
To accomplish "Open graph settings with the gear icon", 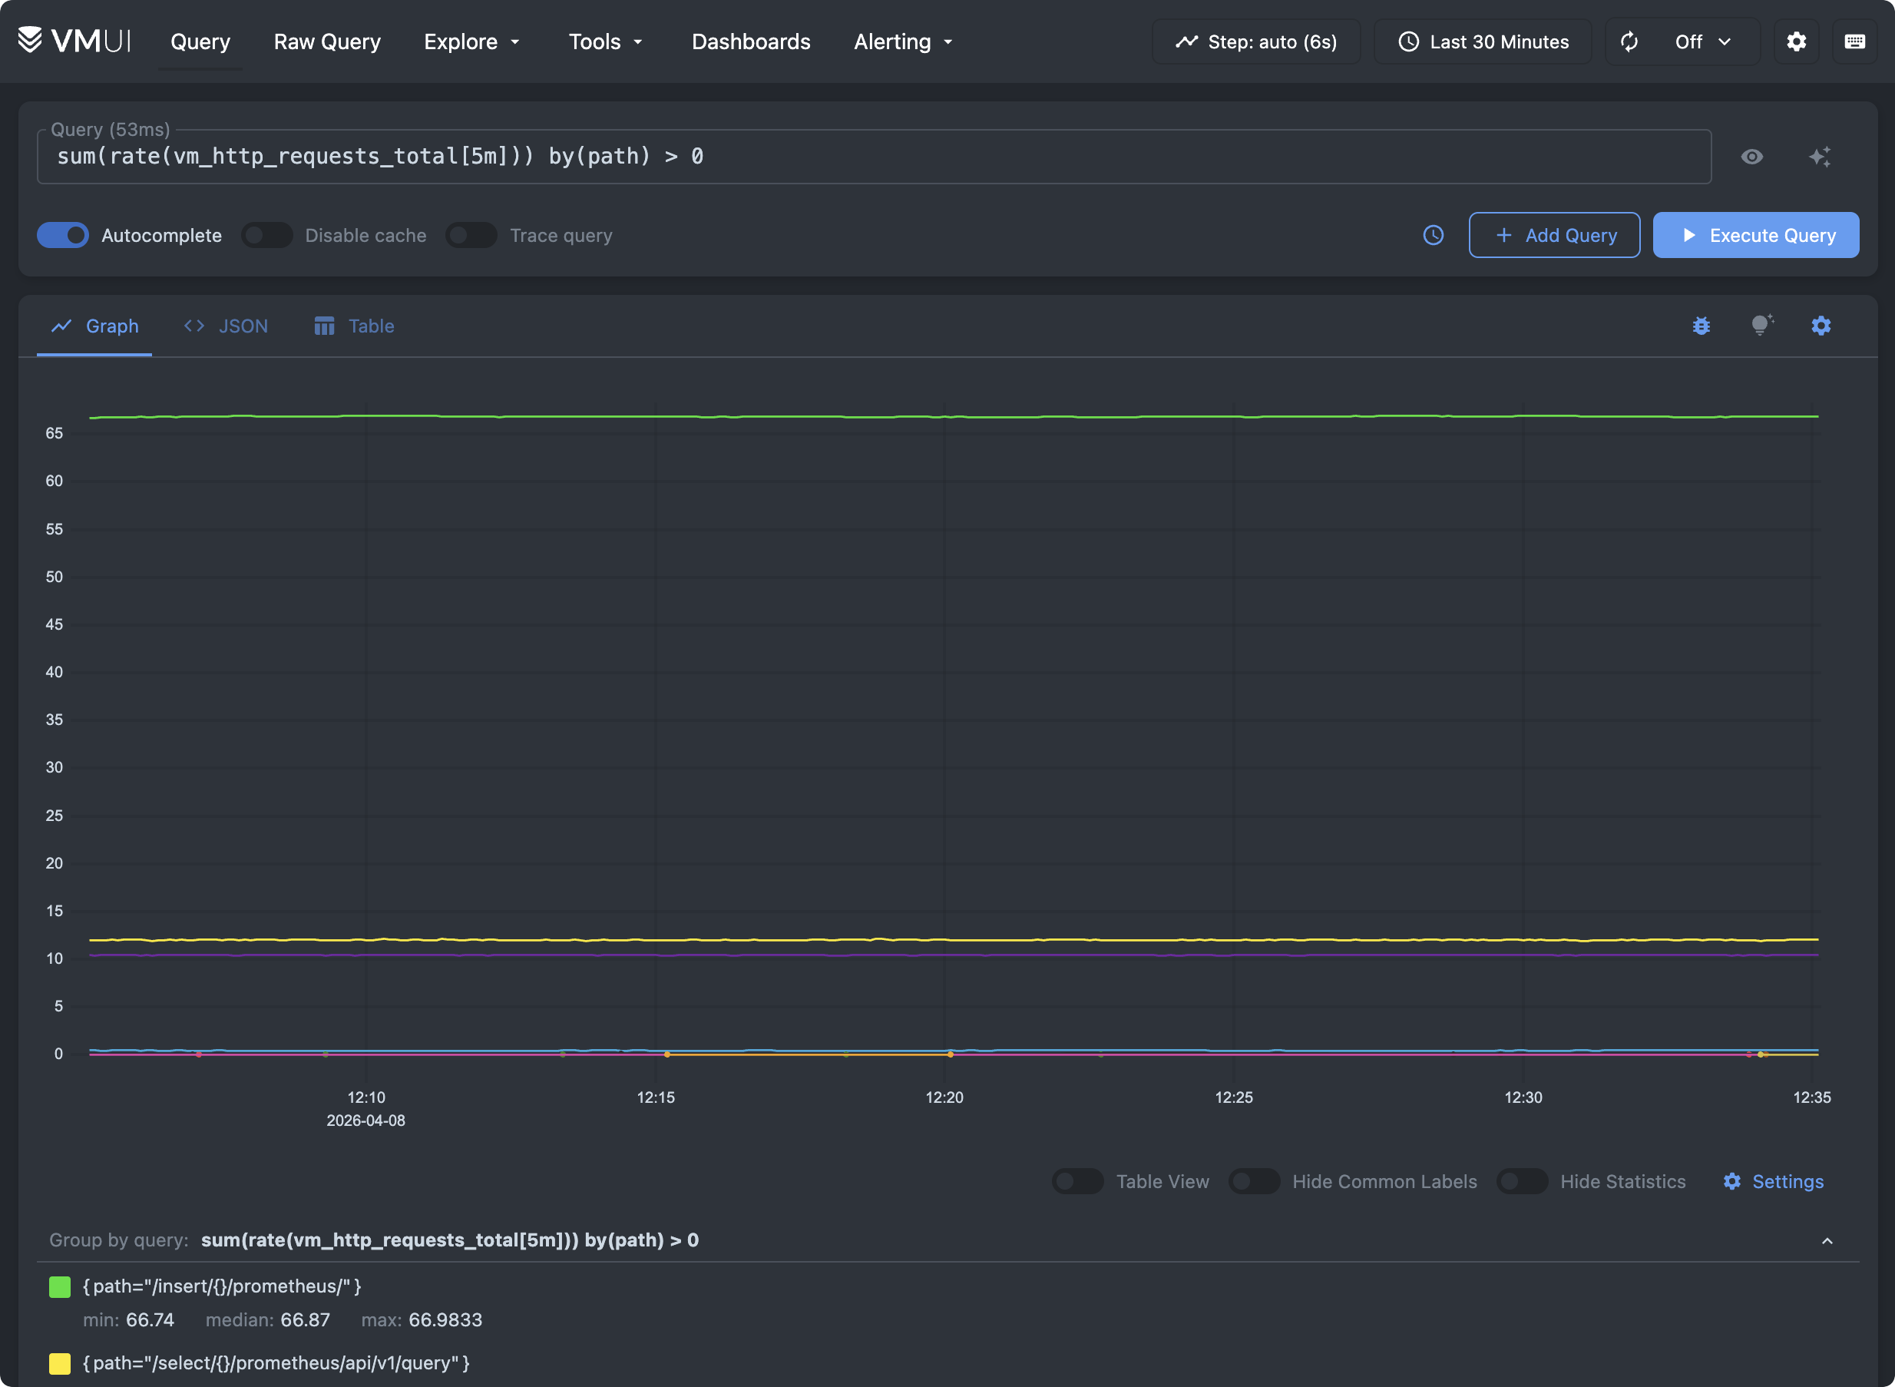I will 1821,326.
